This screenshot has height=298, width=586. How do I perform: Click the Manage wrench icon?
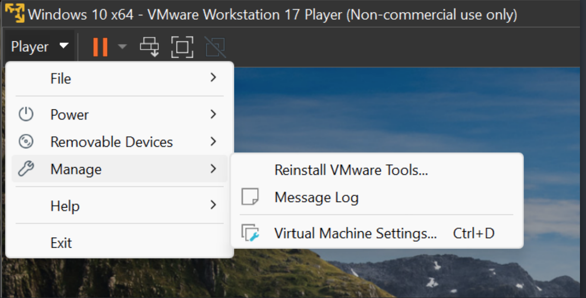coord(26,169)
